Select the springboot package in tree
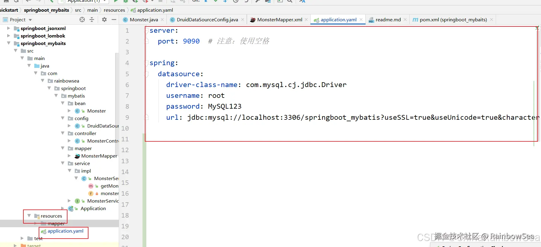 click(73, 88)
